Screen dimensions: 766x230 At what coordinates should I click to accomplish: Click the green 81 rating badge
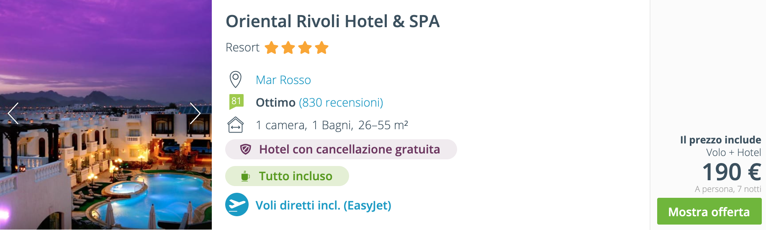pyautogui.click(x=236, y=102)
